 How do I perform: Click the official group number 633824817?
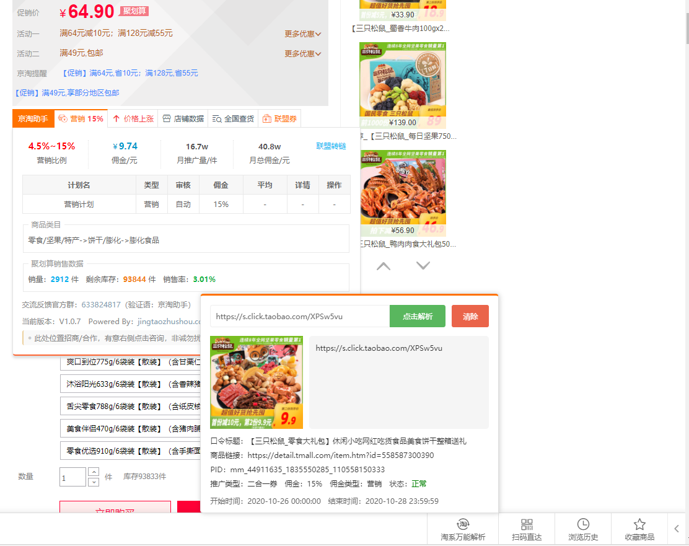click(x=101, y=305)
